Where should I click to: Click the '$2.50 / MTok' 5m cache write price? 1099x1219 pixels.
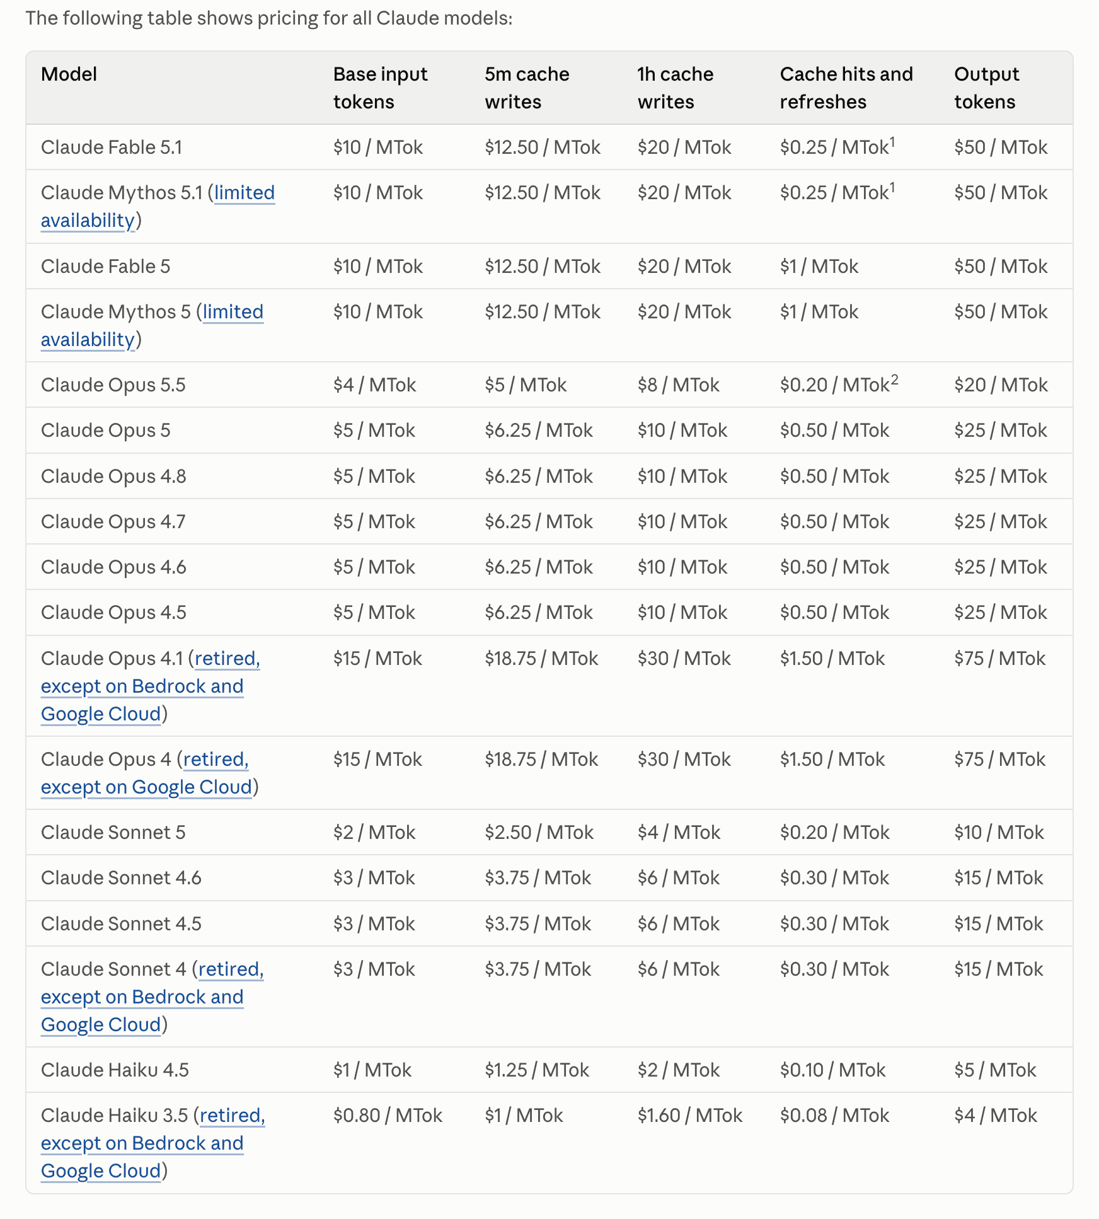pyautogui.click(x=539, y=833)
